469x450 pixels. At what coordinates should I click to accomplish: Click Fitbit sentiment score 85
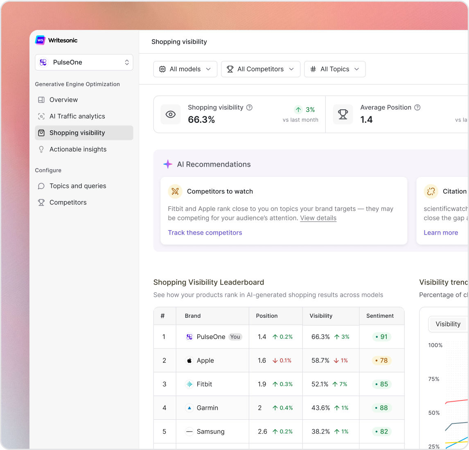click(x=382, y=384)
